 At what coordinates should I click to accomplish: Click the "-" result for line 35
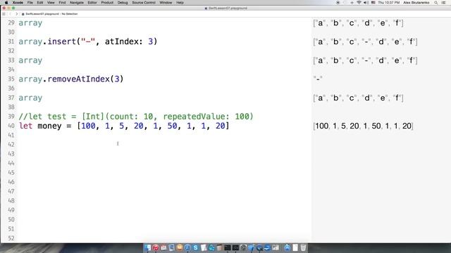tap(318, 79)
